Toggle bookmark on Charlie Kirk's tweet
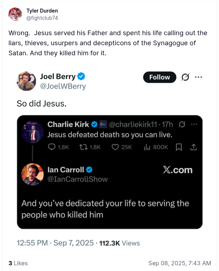This screenshot has height=271, width=219. 178,147
